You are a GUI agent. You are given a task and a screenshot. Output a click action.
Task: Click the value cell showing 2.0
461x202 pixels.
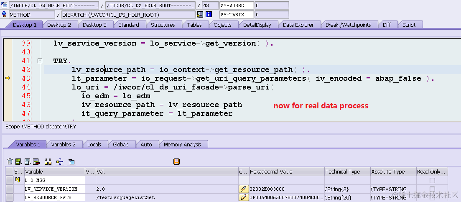pos(167,189)
